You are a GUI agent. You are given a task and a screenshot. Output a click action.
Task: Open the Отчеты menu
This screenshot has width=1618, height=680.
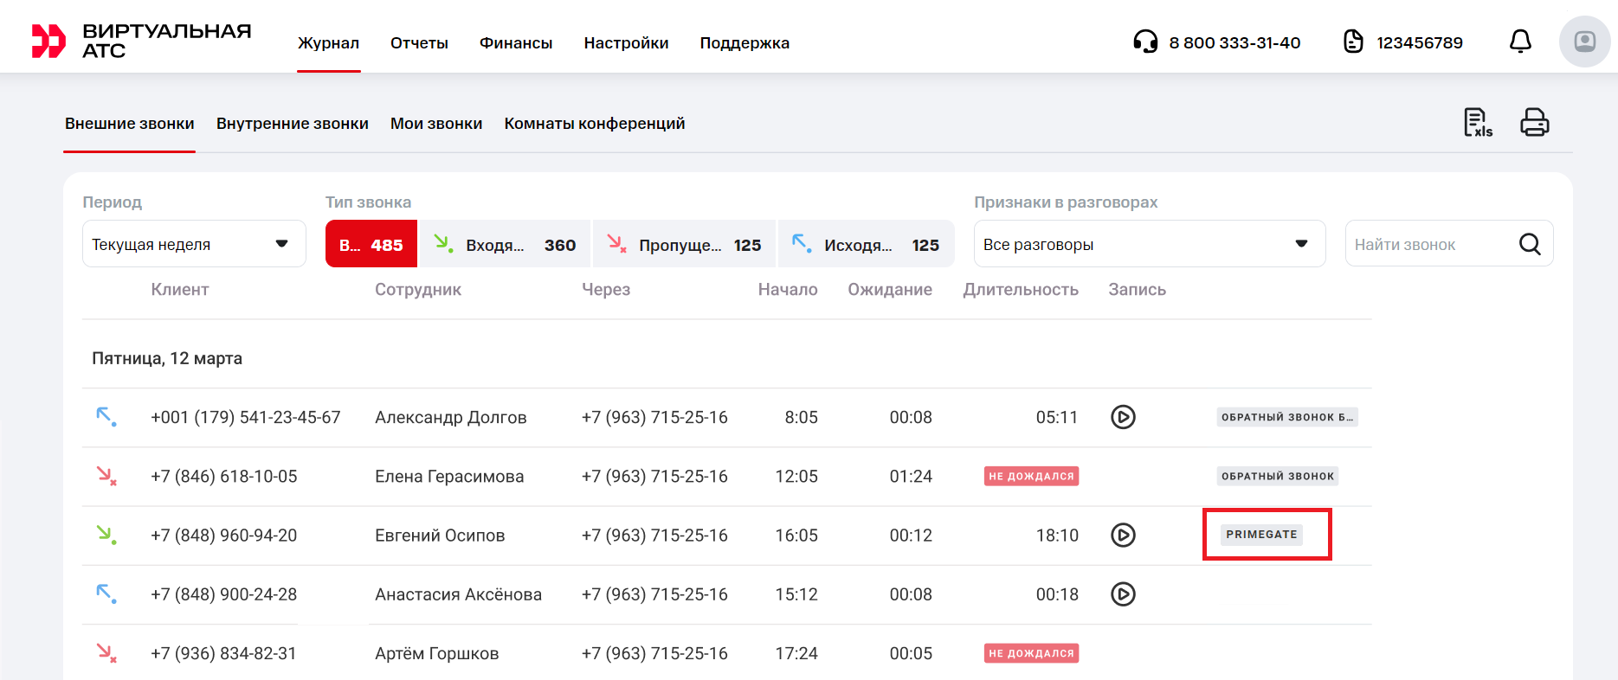click(x=419, y=43)
